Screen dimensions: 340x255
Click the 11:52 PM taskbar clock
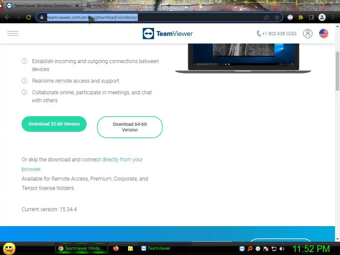pos(311,249)
